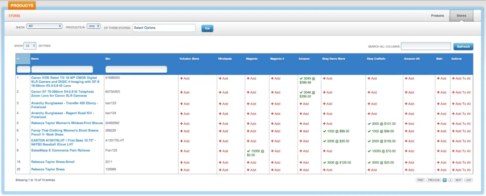
Task: Open EASTON A130170LHT Baseball Glove link
Action: (x=63, y=142)
